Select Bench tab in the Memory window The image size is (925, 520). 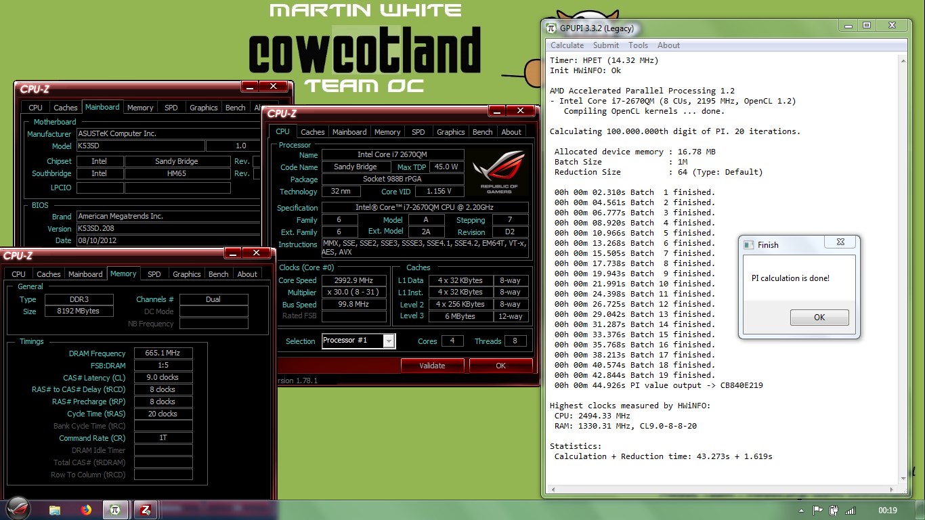coord(218,274)
